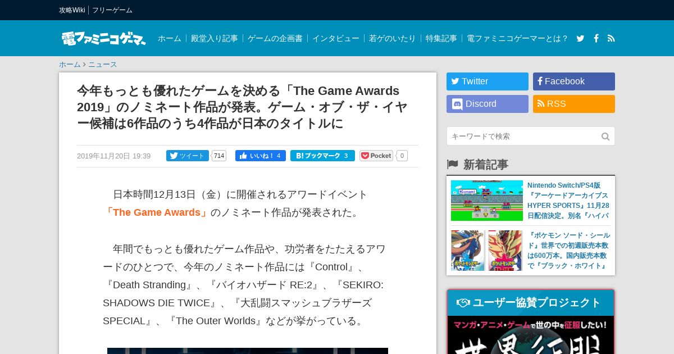Click the sidebar Twitter button
This screenshot has height=354, width=674.
point(488,81)
